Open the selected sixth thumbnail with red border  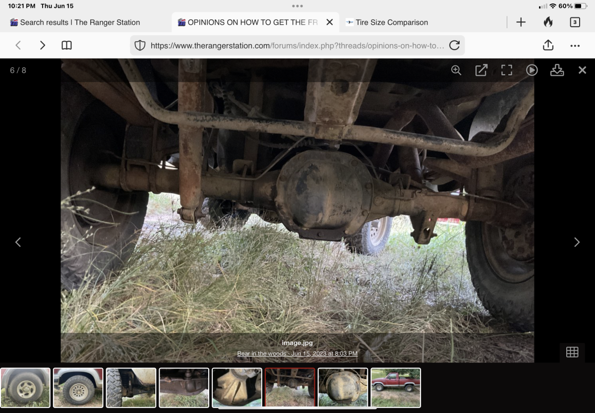click(290, 388)
